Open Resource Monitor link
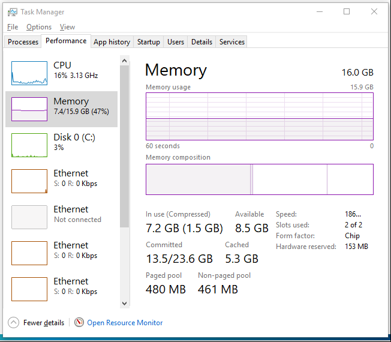This screenshot has height=342, width=391. click(125, 323)
